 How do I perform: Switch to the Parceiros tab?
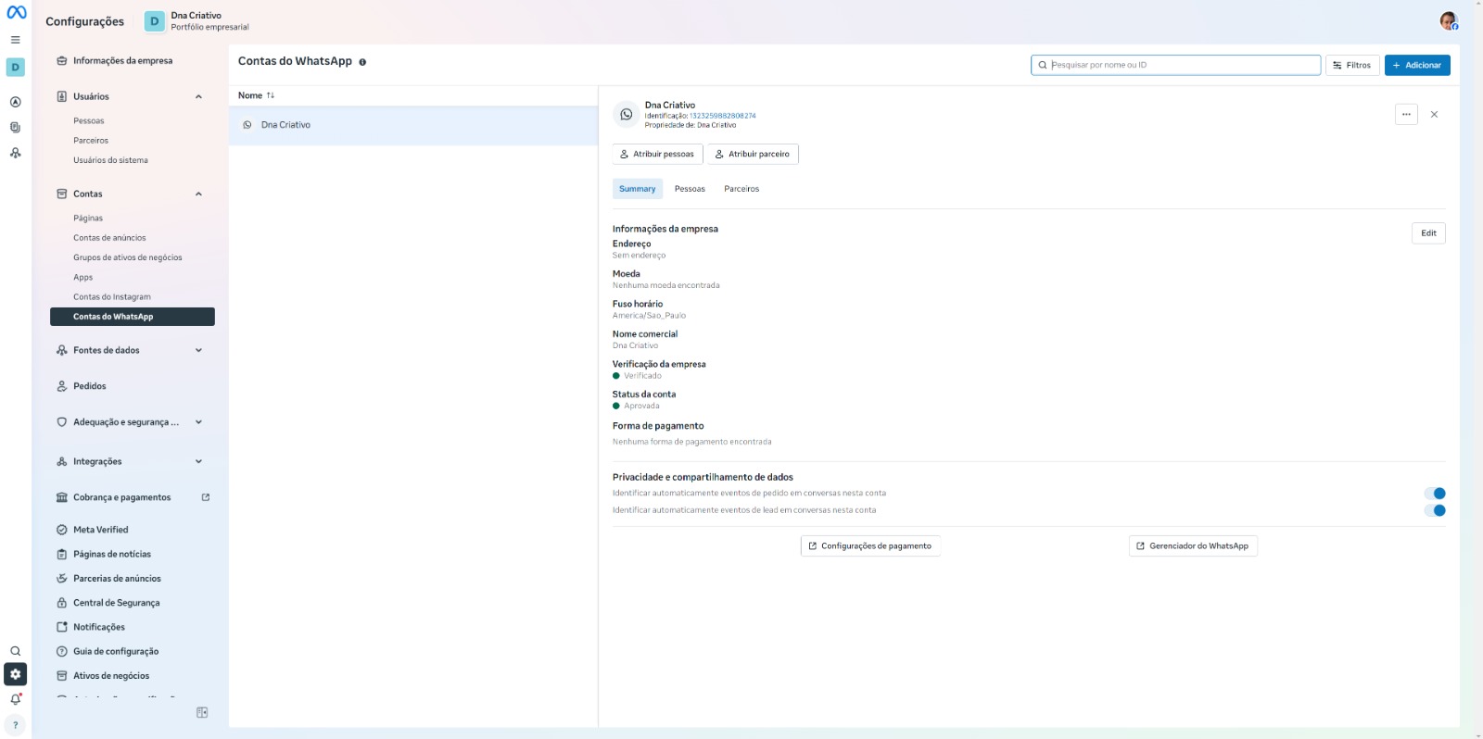click(x=741, y=189)
